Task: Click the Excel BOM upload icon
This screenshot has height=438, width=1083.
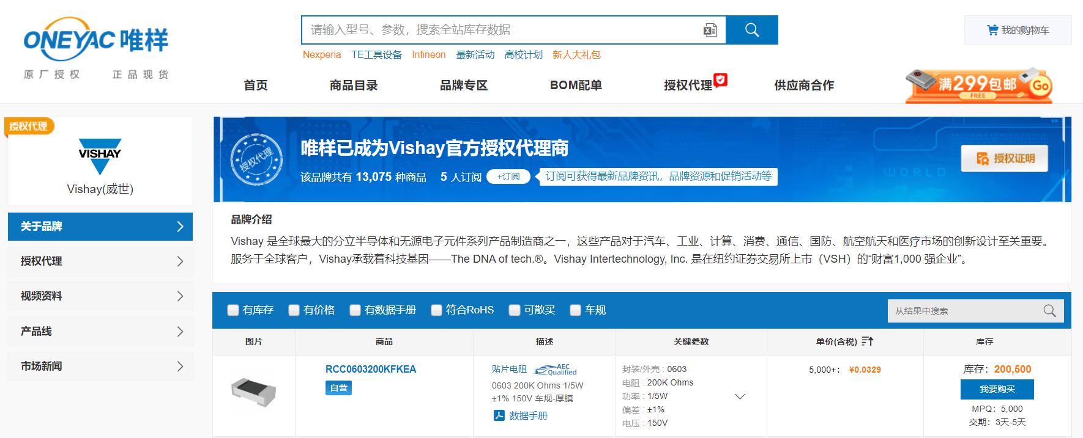Action: pos(710,30)
